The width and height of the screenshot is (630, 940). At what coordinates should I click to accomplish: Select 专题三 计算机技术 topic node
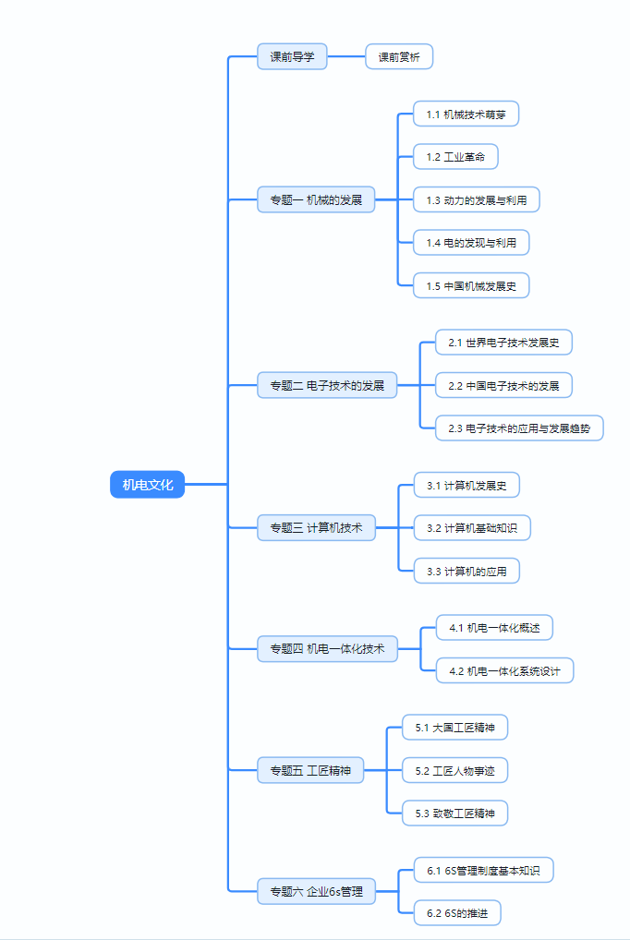point(316,528)
